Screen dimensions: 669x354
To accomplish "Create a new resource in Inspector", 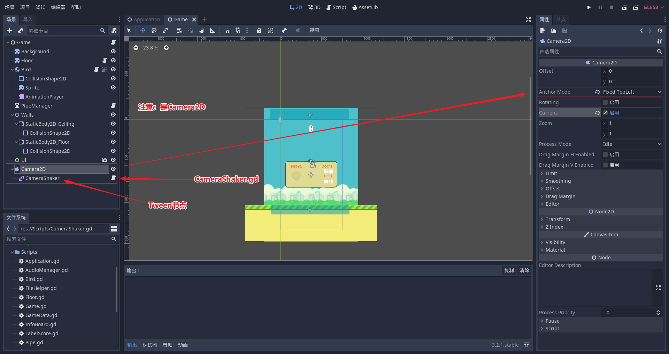I will click(543, 31).
